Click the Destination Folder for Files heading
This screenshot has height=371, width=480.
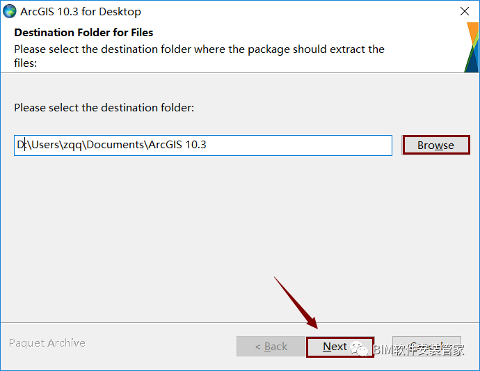[83, 33]
